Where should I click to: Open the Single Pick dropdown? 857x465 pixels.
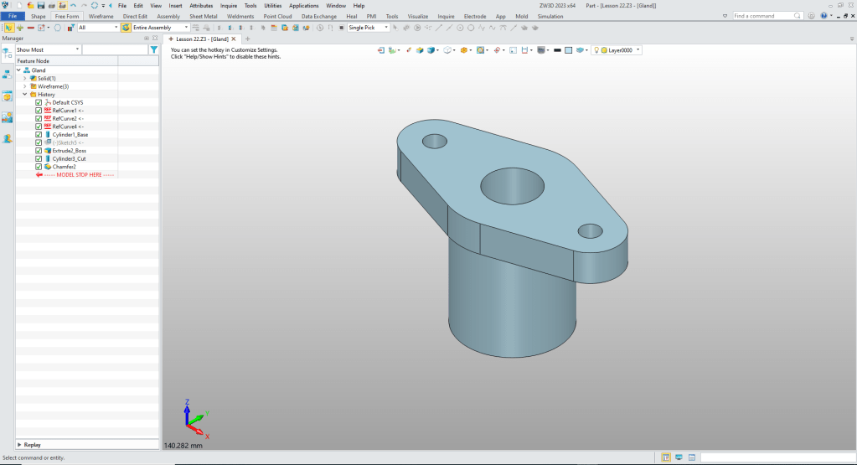click(x=369, y=28)
